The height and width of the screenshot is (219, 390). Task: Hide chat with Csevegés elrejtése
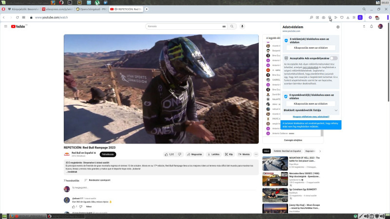pos(293,140)
